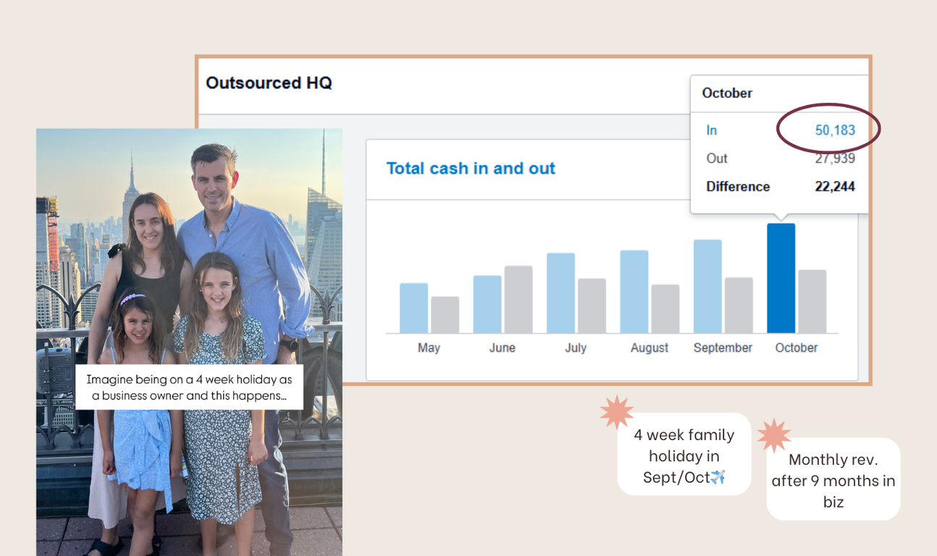The width and height of the screenshot is (937, 556).
Task: Click the cash-out amount 27,939
Action: (x=835, y=159)
